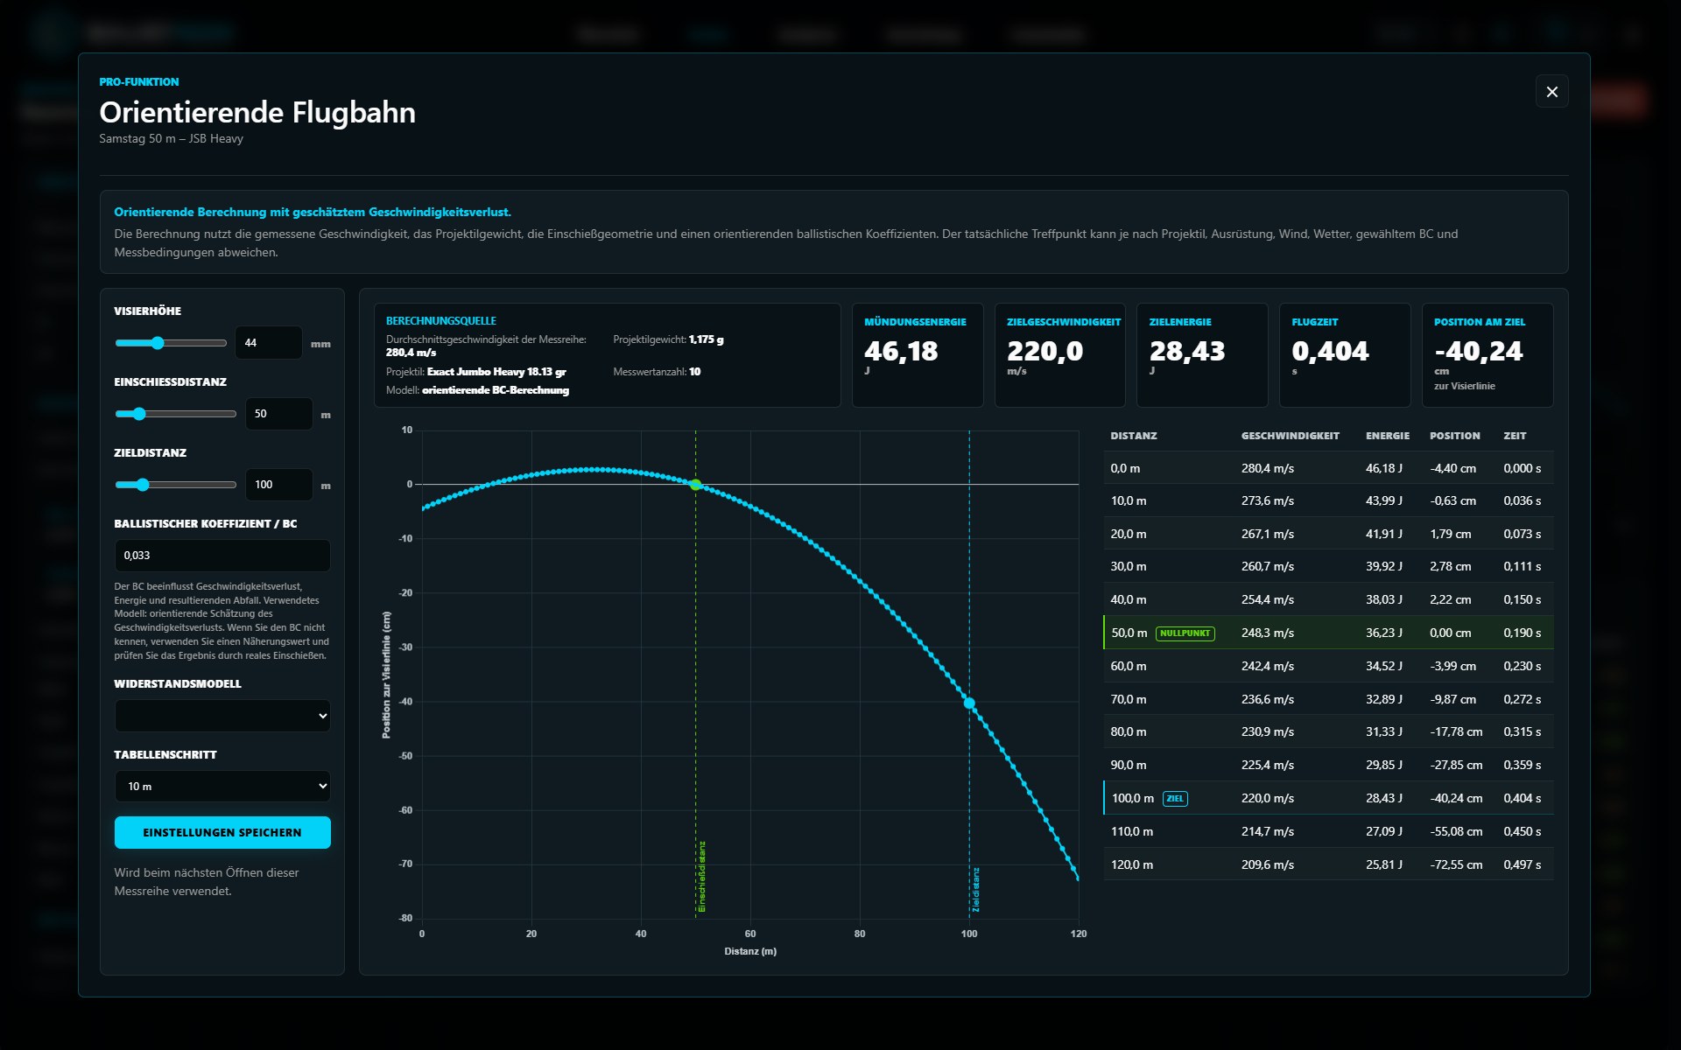The image size is (1681, 1050).
Task: Click the 248,3 m/s velocity cell
Action: point(1267,633)
